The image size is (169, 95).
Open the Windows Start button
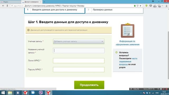pos(3,93)
